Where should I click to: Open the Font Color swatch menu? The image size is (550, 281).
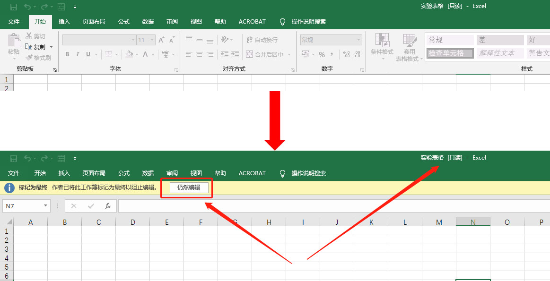[152, 54]
